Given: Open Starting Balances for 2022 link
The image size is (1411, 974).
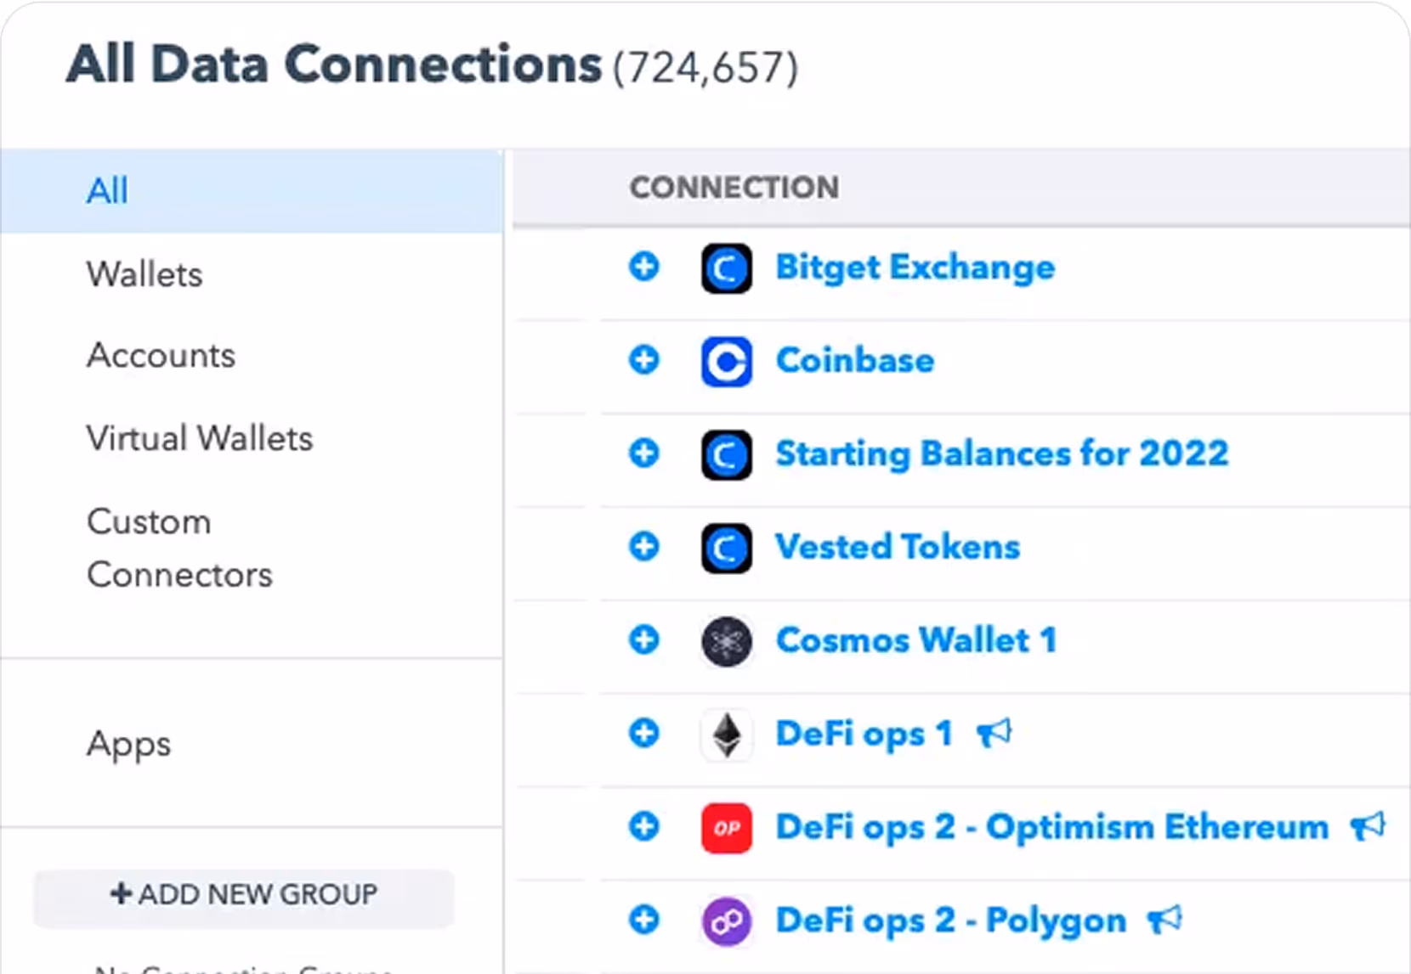Looking at the screenshot, I should [1002, 453].
